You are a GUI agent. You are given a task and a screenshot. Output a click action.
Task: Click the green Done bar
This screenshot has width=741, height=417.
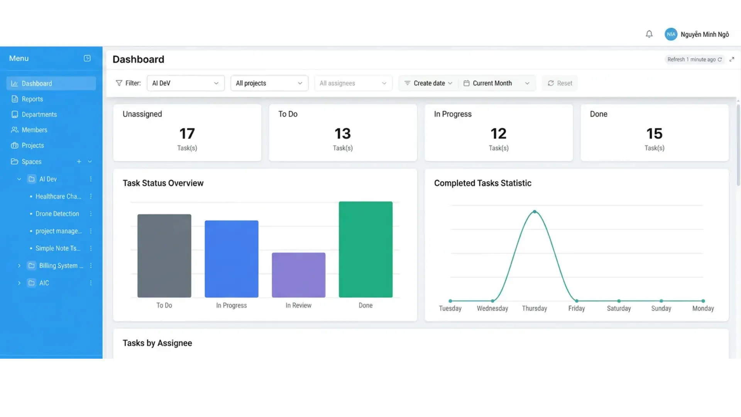[365, 249]
